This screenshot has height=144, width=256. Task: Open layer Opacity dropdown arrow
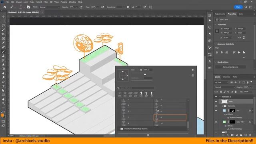tap(251, 87)
